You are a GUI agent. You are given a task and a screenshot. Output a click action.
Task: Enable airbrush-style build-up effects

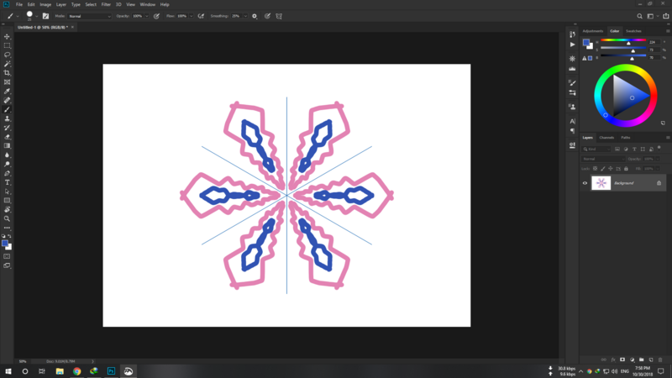coord(201,16)
